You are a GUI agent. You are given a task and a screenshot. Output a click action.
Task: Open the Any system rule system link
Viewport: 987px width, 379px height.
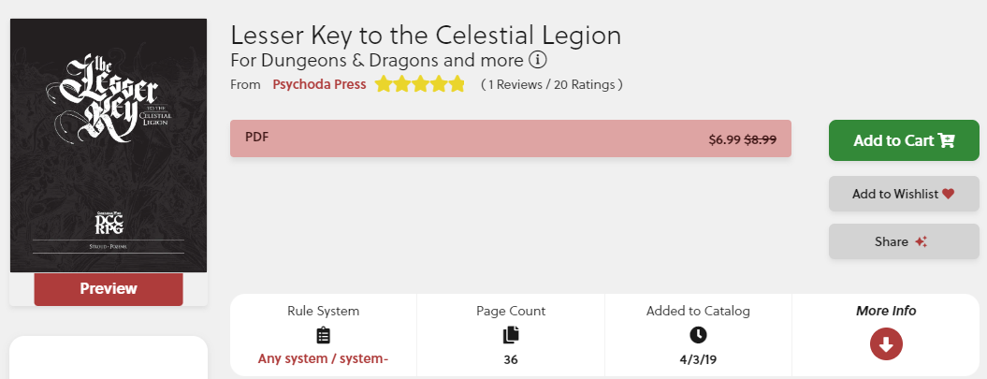click(x=324, y=359)
